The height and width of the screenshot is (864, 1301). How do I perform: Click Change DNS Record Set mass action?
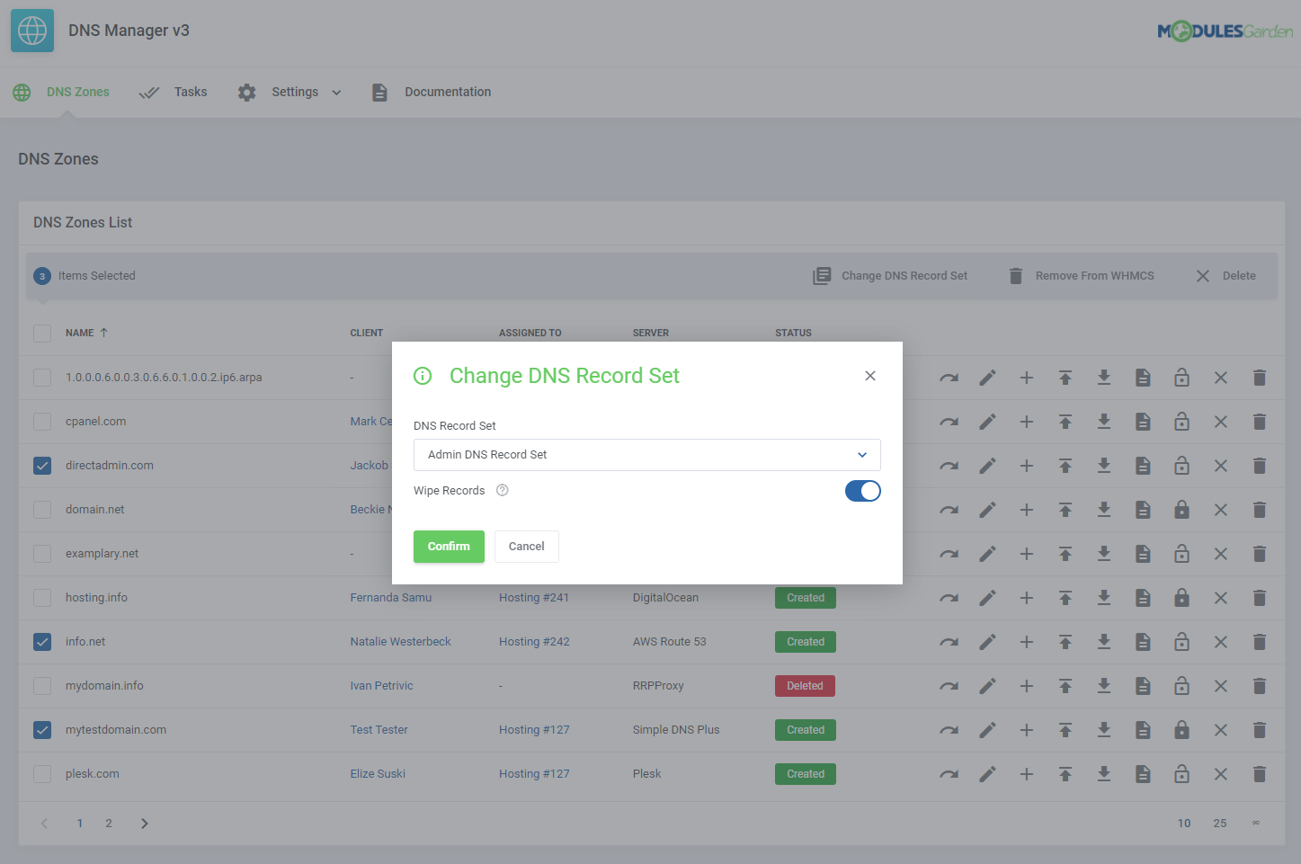[x=890, y=276]
